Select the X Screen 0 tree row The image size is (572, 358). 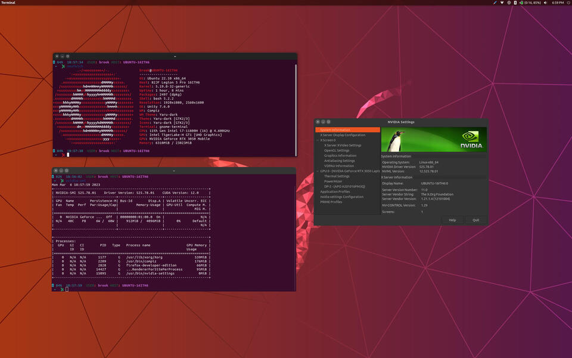(328, 140)
